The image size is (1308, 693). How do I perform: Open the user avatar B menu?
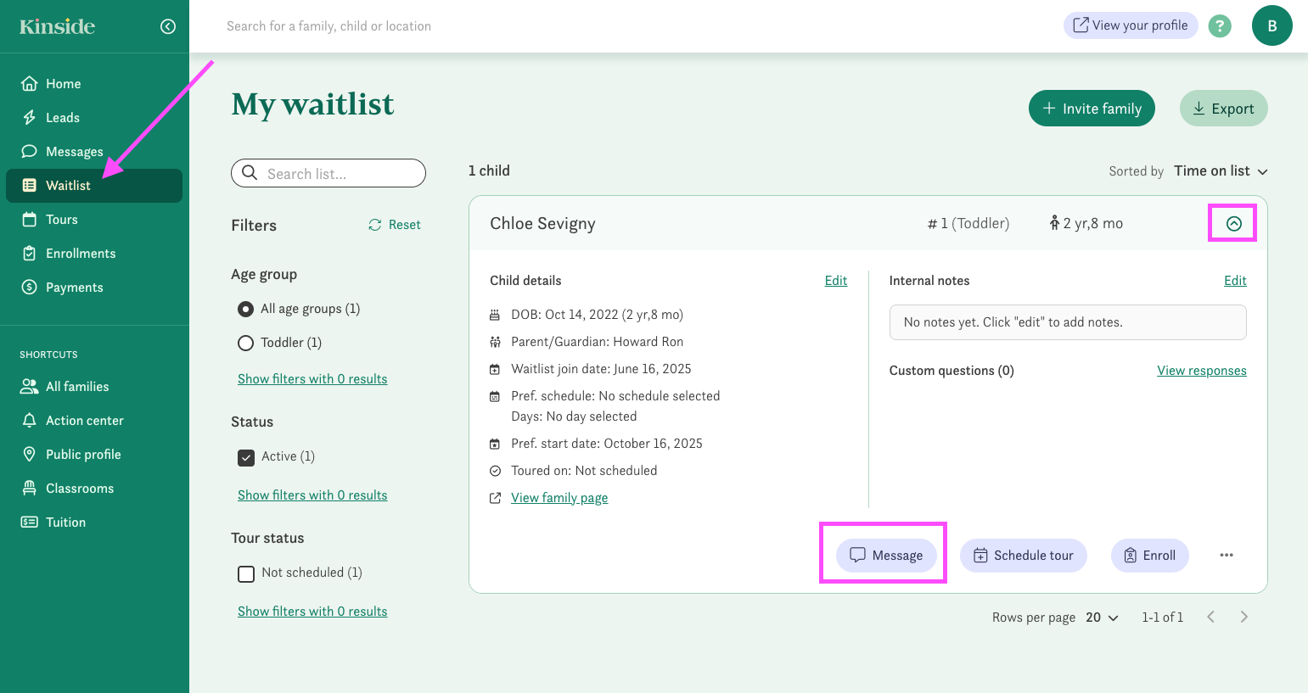point(1272,25)
